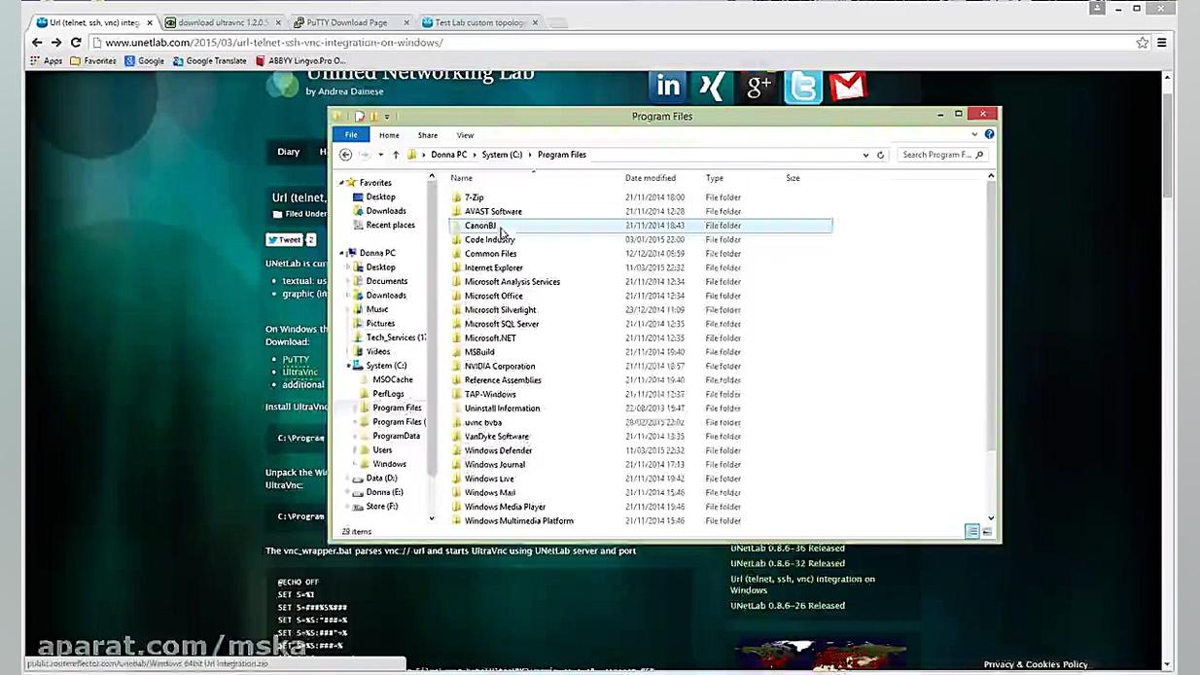Collapse the System (C:) tree node
This screenshot has width=1200, height=675.
pyautogui.click(x=348, y=366)
